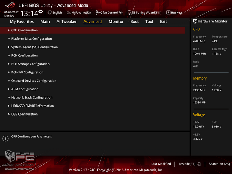232x174 pixels.
Task: Click the 01/09/2017 date
Action: pos(11,12)
